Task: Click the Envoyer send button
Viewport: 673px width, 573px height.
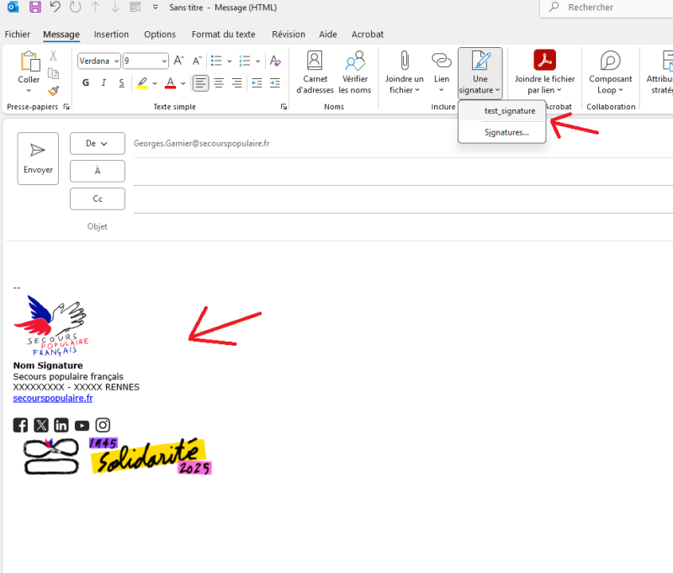Action: pos(38,158)
